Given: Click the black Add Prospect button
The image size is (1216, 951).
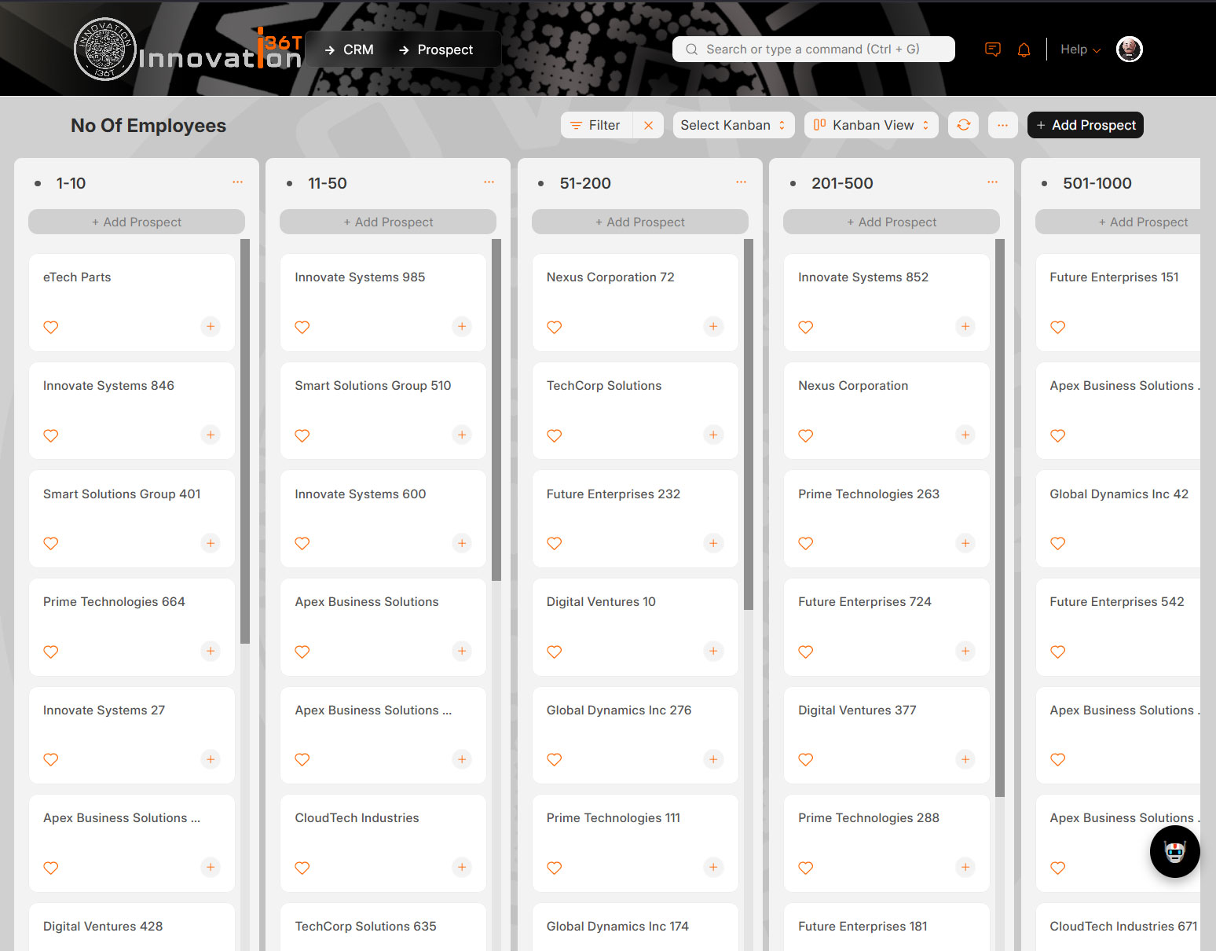Looking at the screenshot, I should 1085,125.
